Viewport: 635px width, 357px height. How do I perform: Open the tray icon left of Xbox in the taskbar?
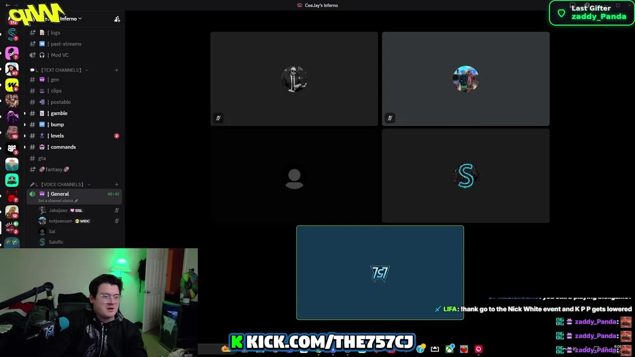435,349
